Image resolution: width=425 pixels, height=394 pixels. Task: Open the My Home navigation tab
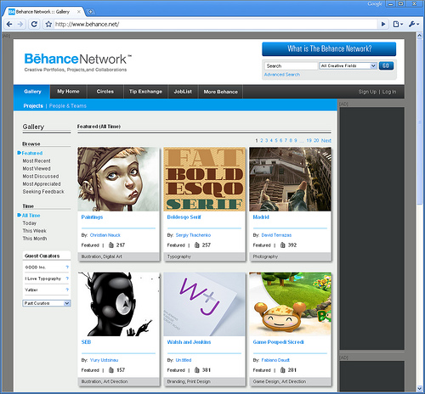[68, 92]
